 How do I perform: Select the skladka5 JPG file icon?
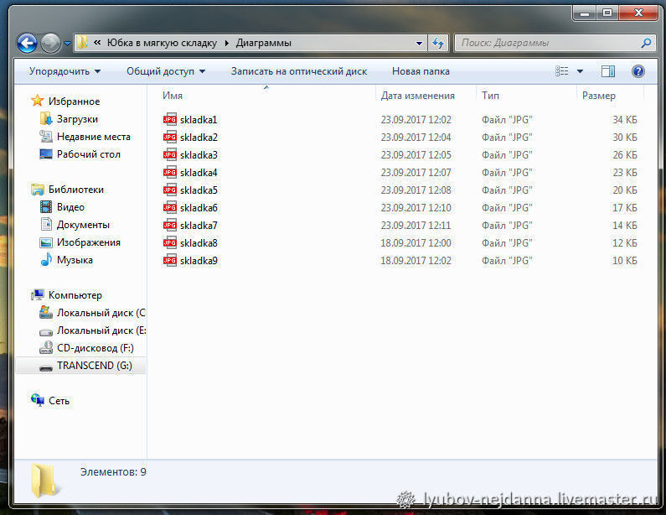[170, 190]
